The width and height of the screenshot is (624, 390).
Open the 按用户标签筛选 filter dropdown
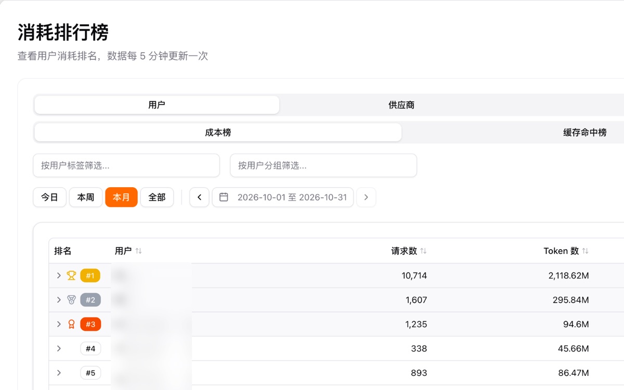pos(126,165)
